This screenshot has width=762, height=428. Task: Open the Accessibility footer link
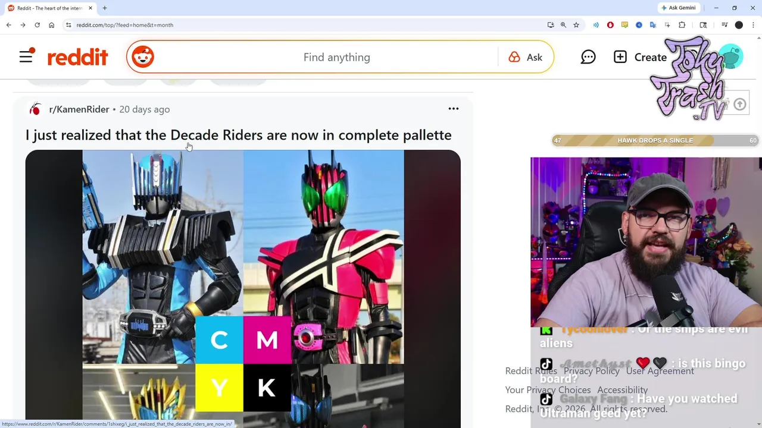click(622, 390)
